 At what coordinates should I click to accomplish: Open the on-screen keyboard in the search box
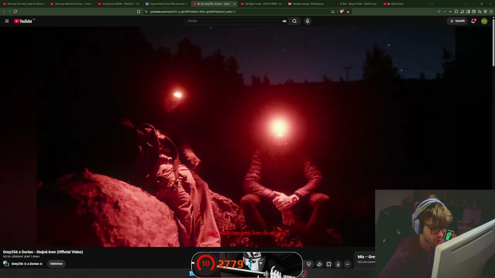point(285,21)
